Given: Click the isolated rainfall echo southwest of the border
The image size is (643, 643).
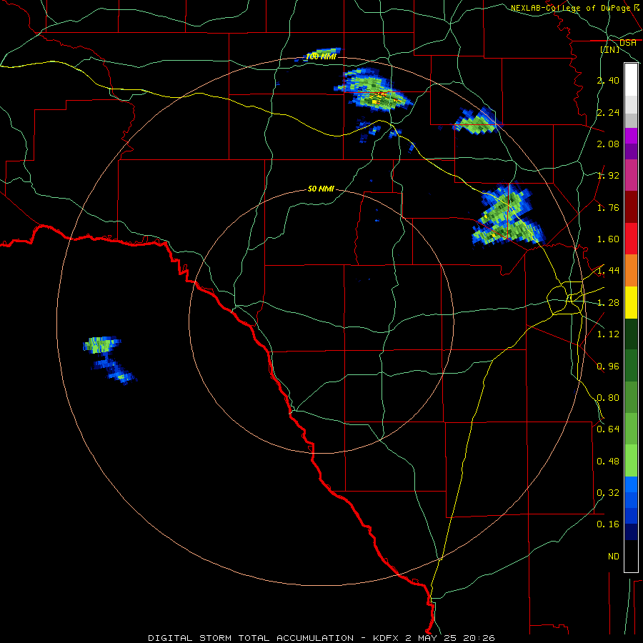Looking at the screenshot, I should pos(109,359).
